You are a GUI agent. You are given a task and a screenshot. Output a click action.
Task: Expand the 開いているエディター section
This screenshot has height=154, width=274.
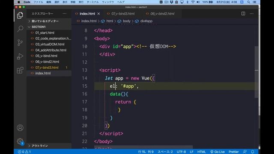49,21
